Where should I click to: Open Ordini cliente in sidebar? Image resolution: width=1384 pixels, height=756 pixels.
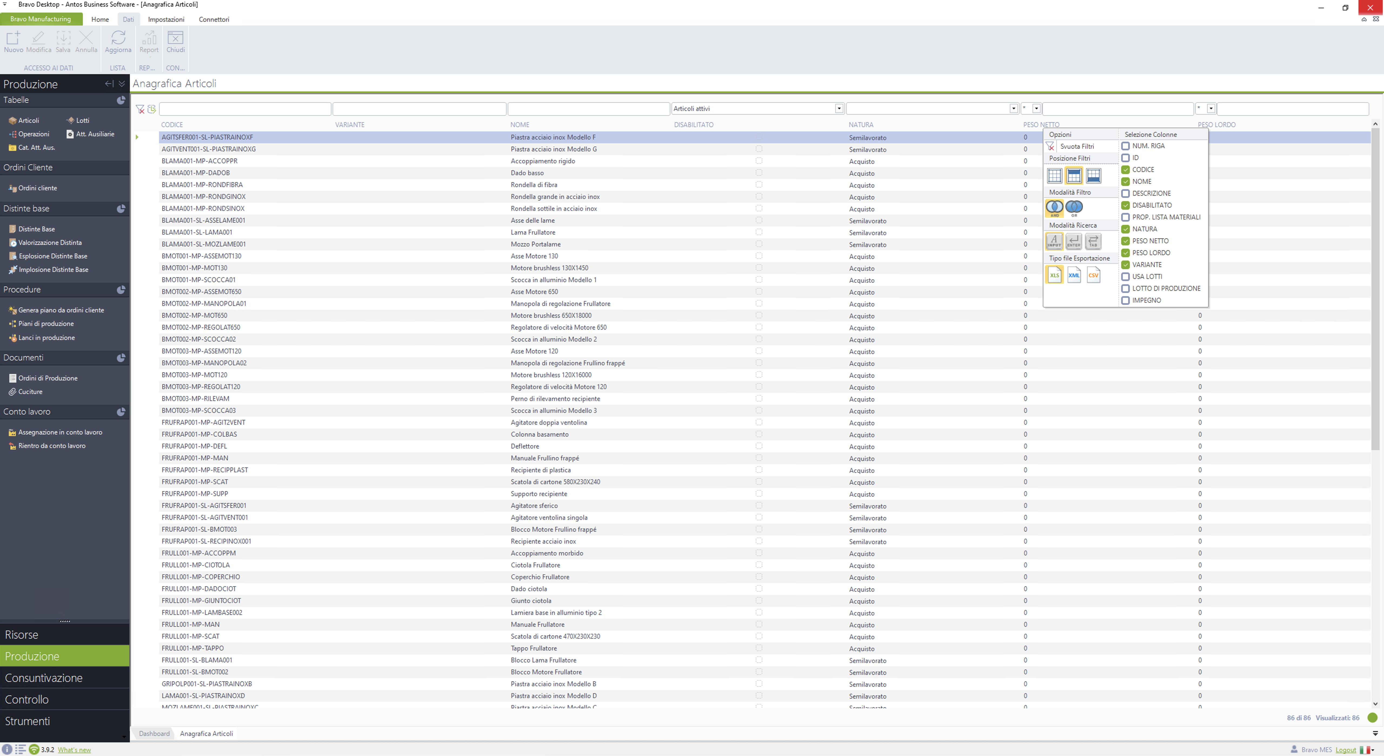click(33, 188)
